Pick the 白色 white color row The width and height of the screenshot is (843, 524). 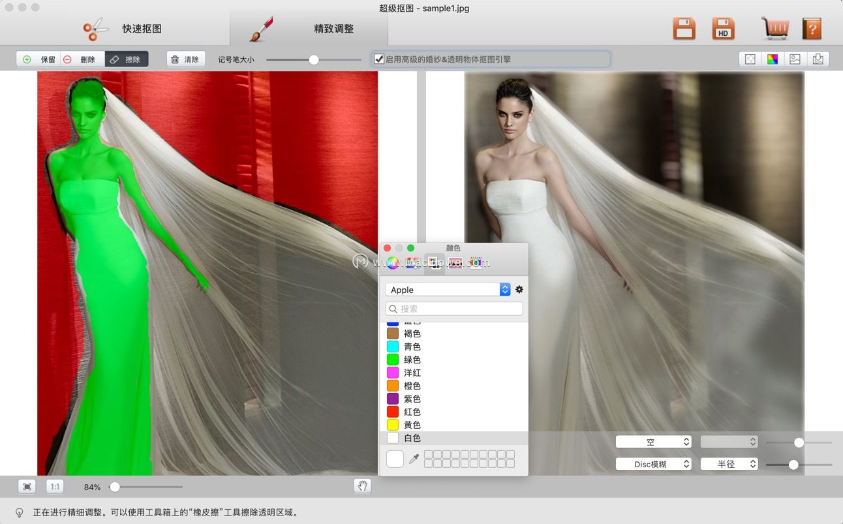click(x=453, y=438)
